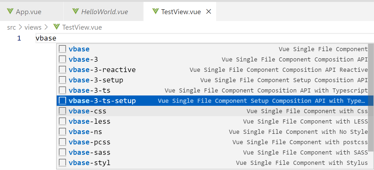Select the vbase-pcss completion entry

click(x=89, y=142)
